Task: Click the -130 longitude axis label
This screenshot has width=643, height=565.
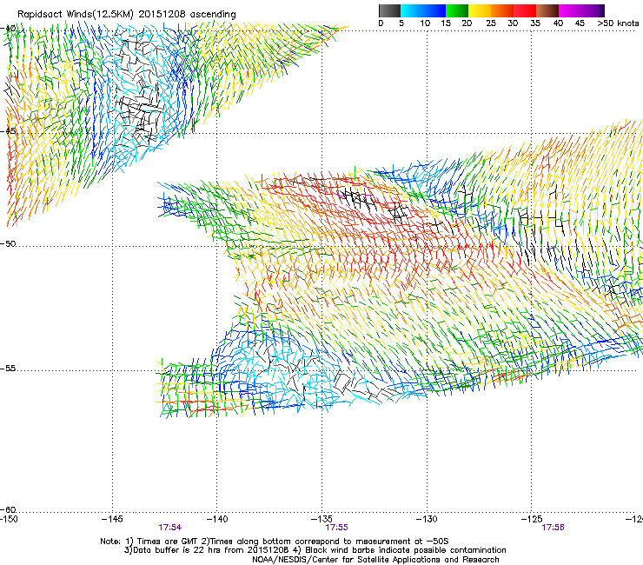Action: click(x=427, y=519)
